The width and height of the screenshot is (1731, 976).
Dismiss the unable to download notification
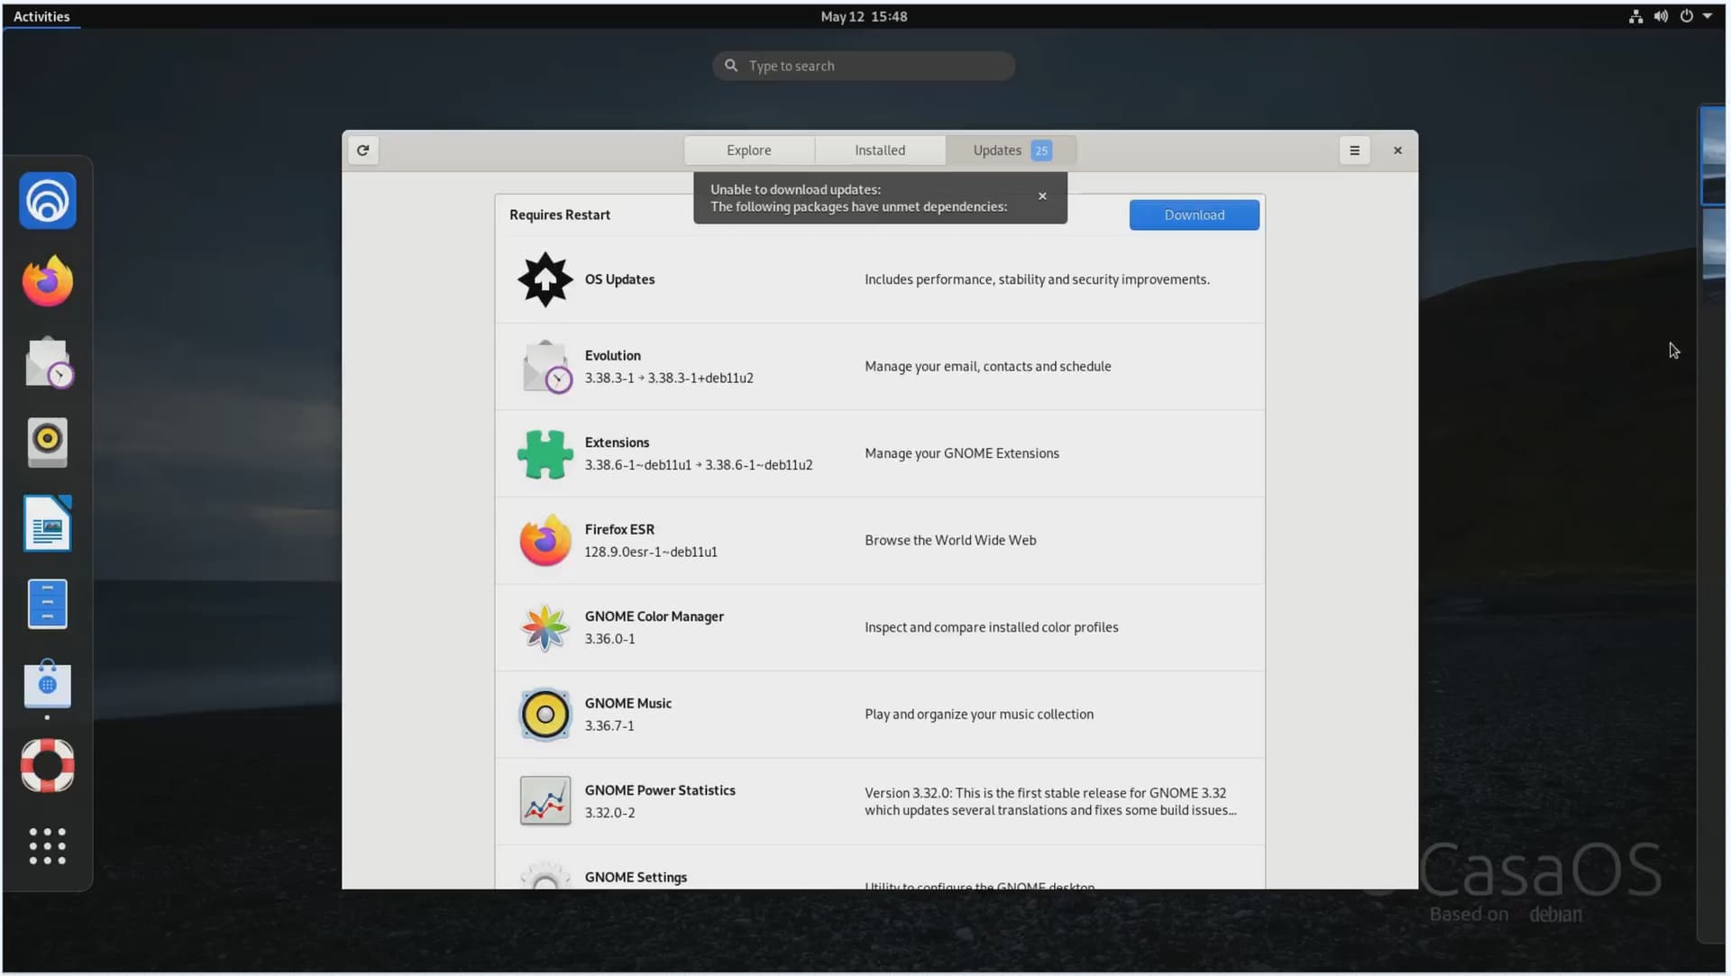(x=1042, y=196)
